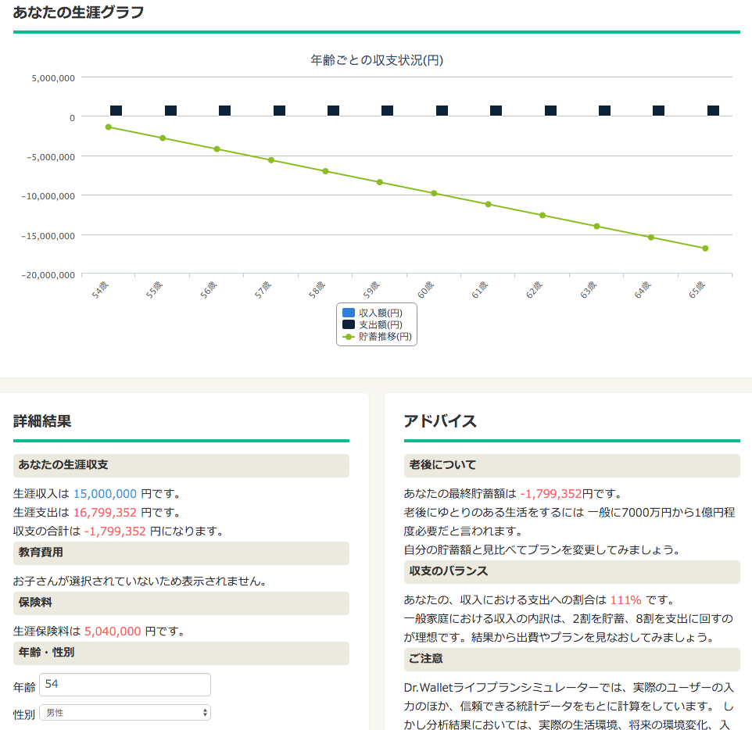Click the savings line point at 64歳
Viewport: 752px width, 730px height.
point(651,238)
